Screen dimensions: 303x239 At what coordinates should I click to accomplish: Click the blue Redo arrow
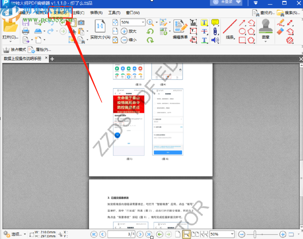[50, 31]
